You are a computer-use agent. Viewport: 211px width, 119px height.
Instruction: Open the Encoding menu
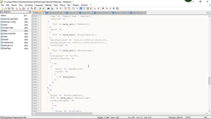pyautogui.click(x=29, y=5)
